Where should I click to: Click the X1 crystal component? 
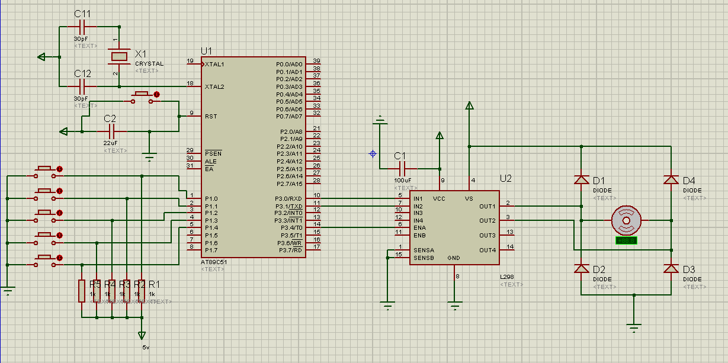pos(119,56)
